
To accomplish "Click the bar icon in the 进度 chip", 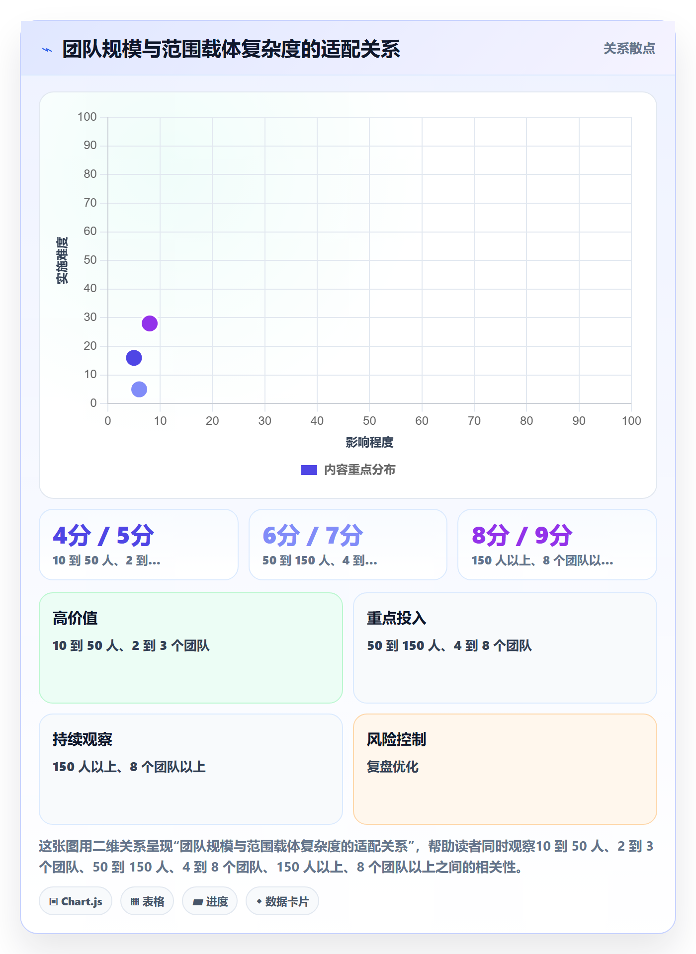I will point(197,902).
